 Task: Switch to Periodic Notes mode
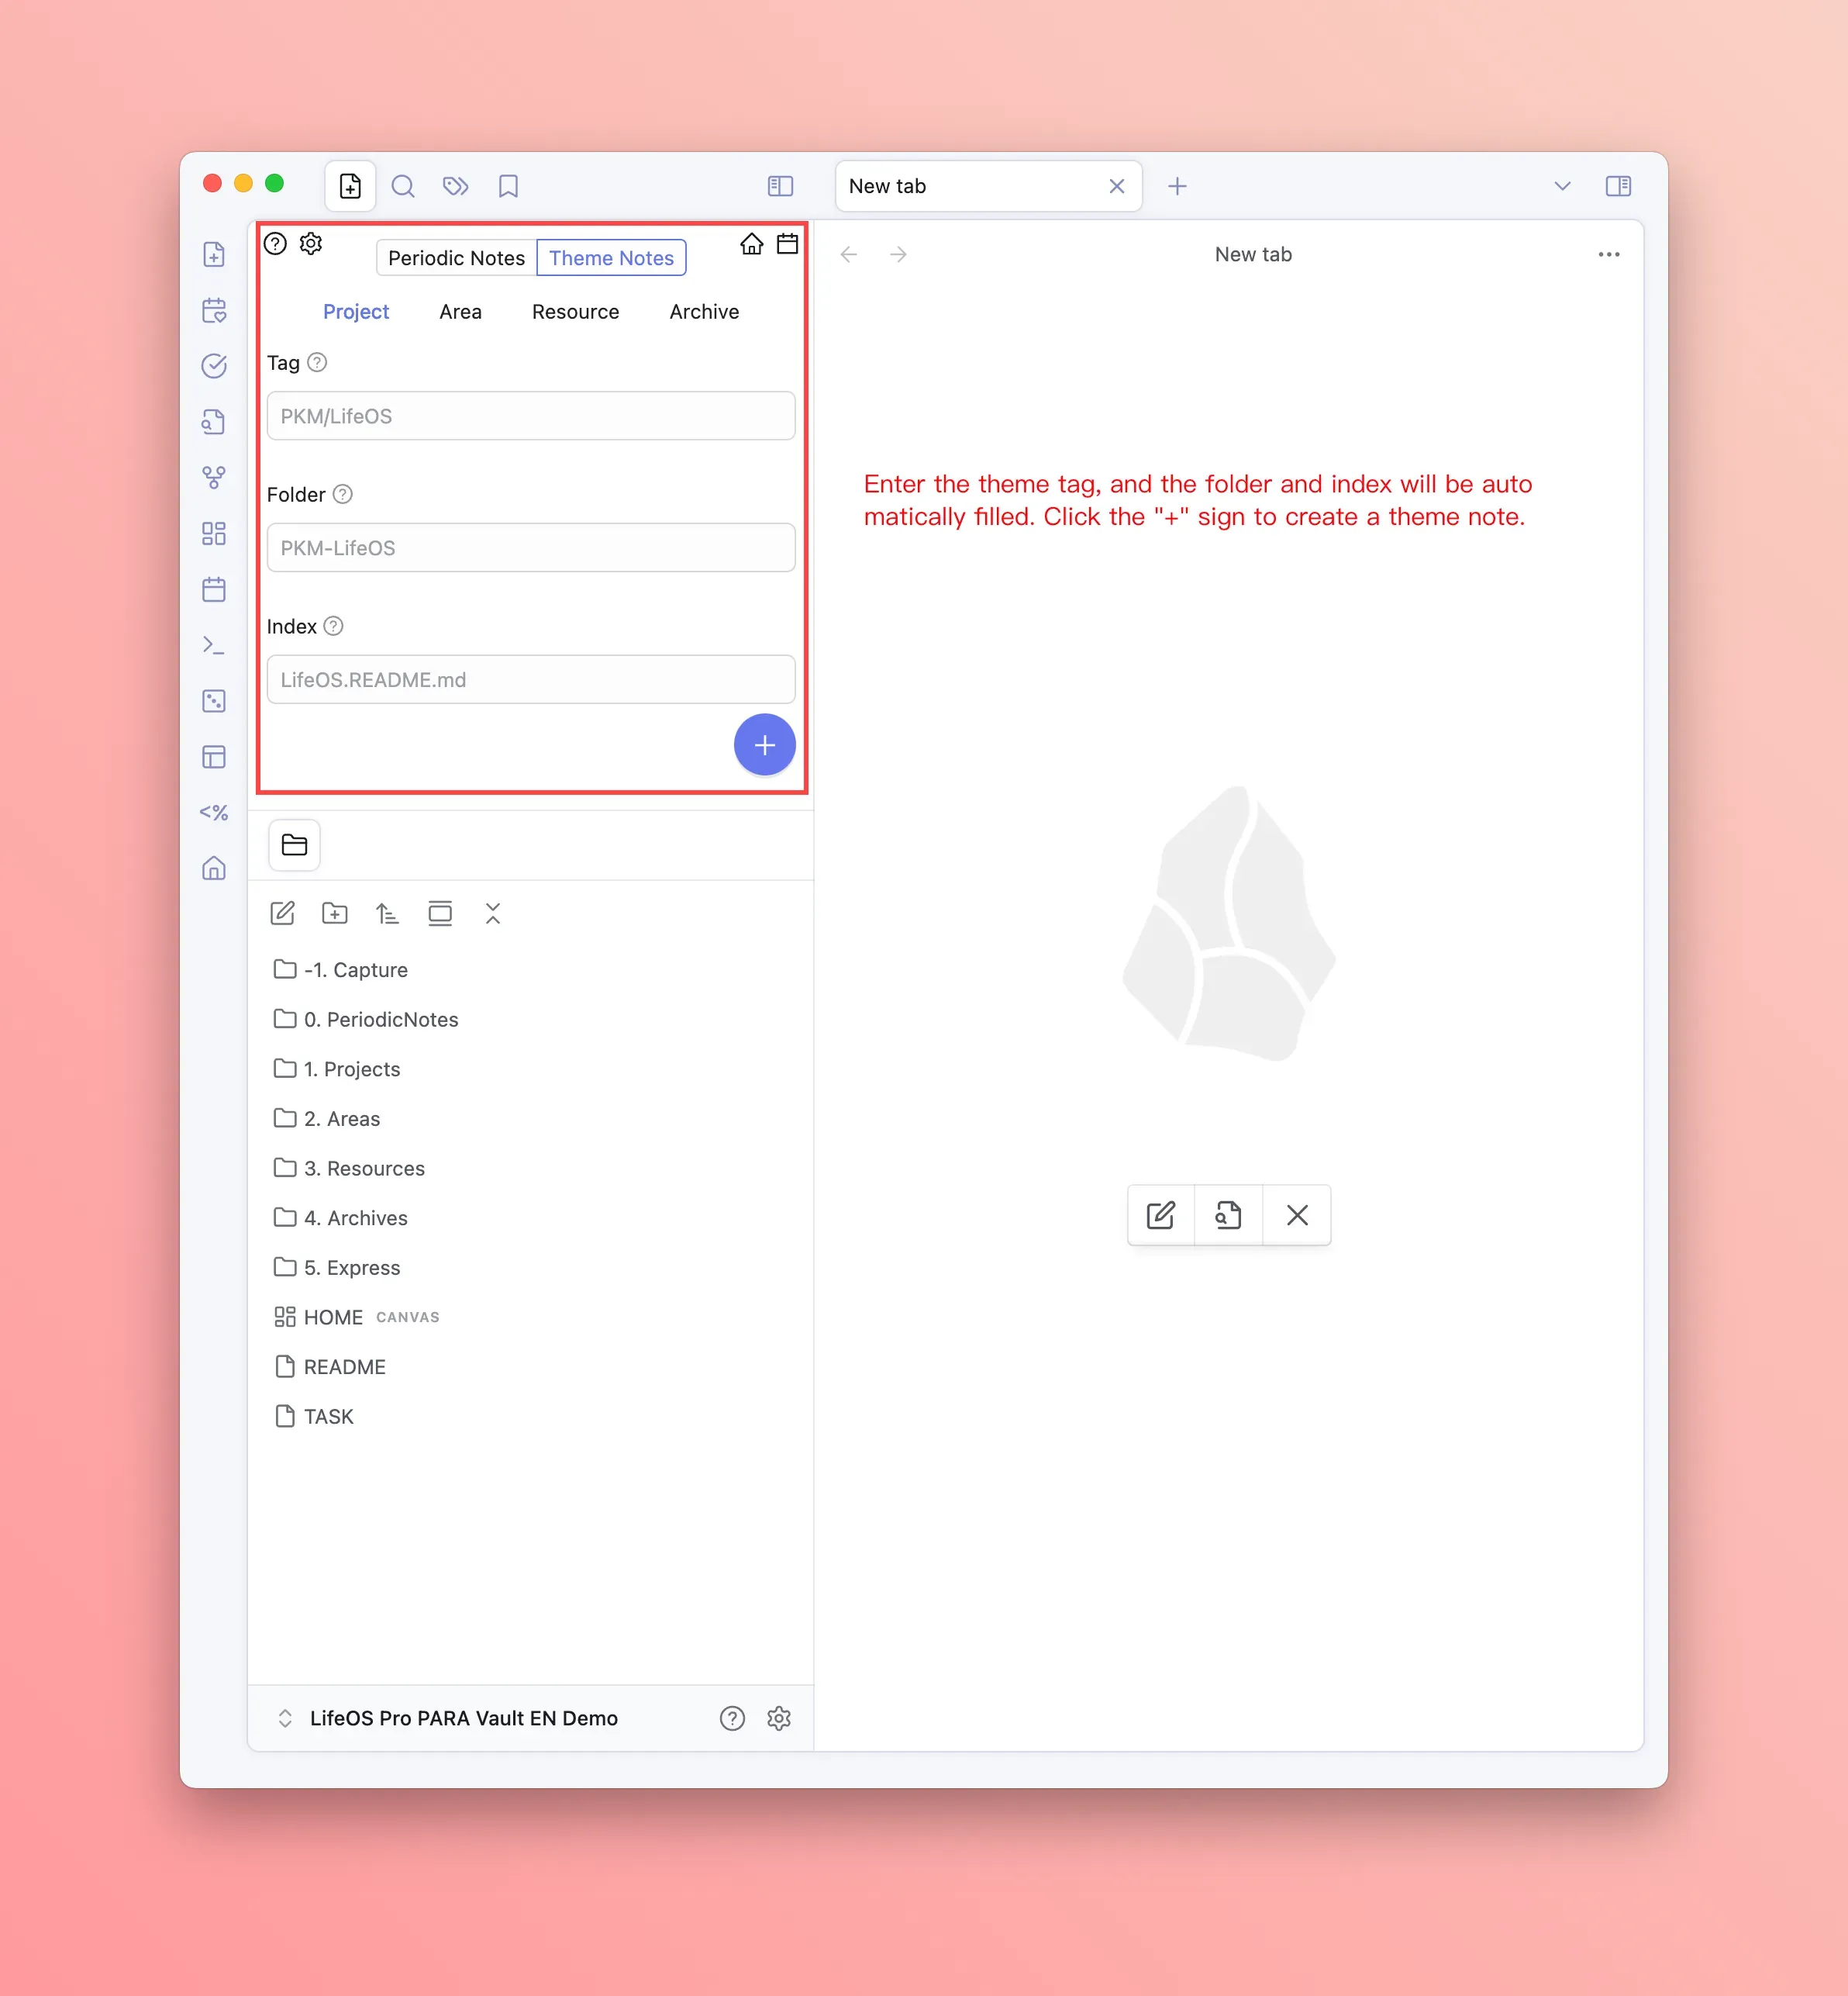tap(456, 258)
